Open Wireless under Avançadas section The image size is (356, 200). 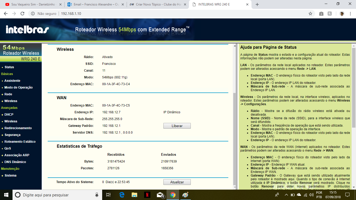[x=11, y=121]
